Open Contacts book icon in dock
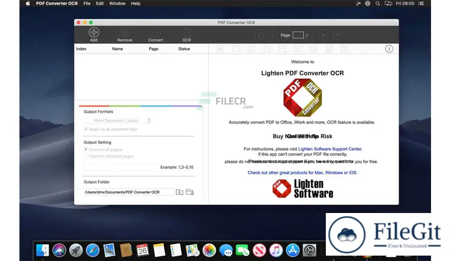 click(x=126, y=250)
